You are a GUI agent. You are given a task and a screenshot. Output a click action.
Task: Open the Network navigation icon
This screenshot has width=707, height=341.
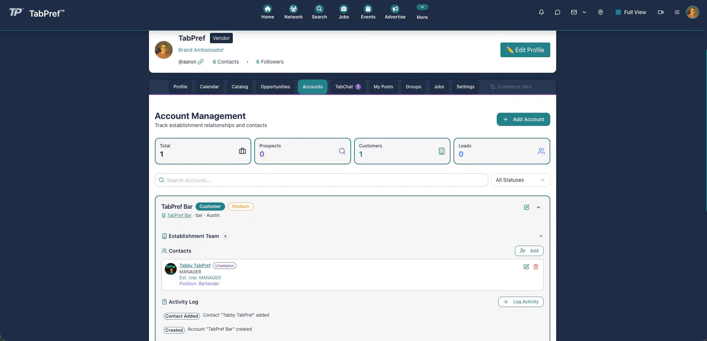click(293, 9)
